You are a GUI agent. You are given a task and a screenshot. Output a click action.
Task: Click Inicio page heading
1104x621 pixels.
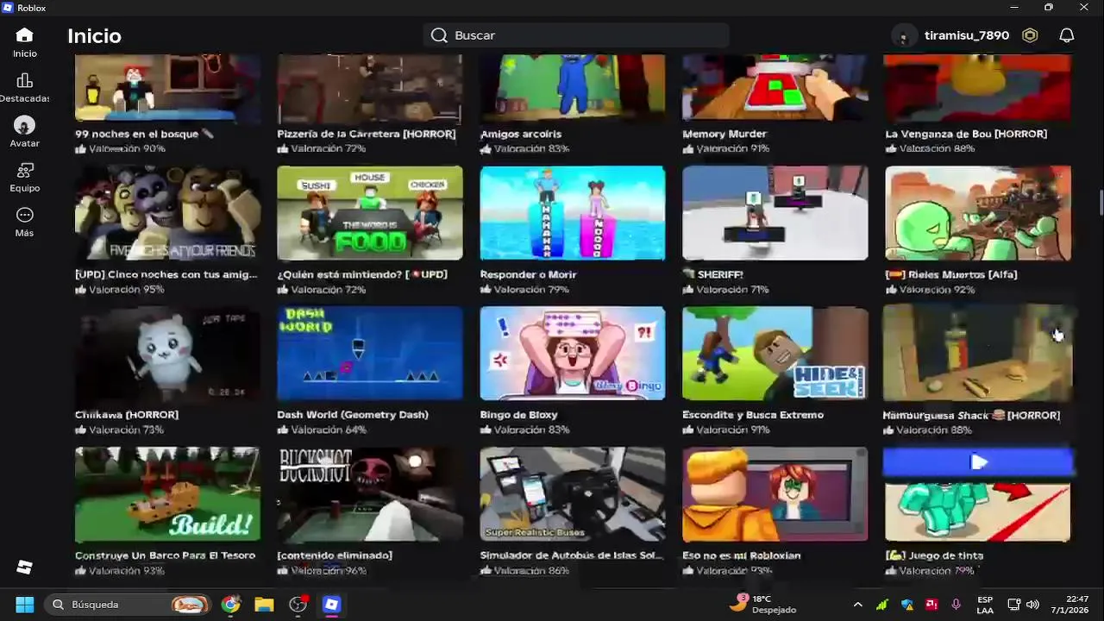[94, 36]
